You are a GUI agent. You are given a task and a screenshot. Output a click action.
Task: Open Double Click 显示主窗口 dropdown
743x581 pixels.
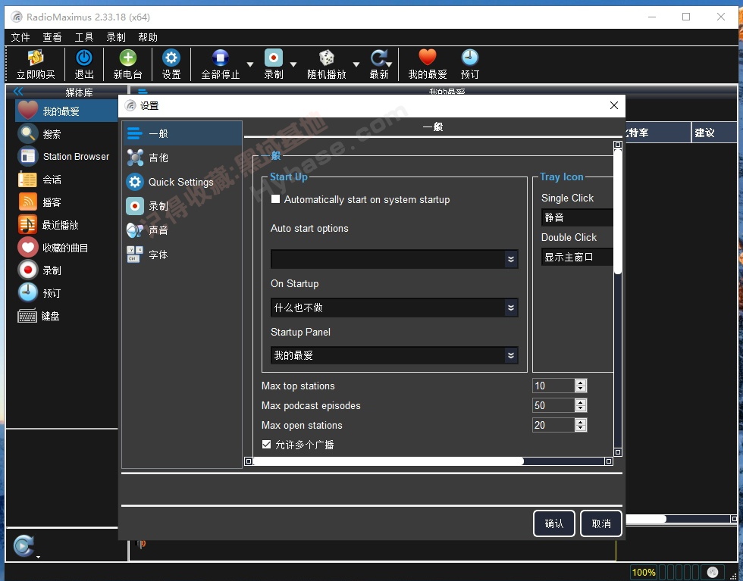coord(577,257)
